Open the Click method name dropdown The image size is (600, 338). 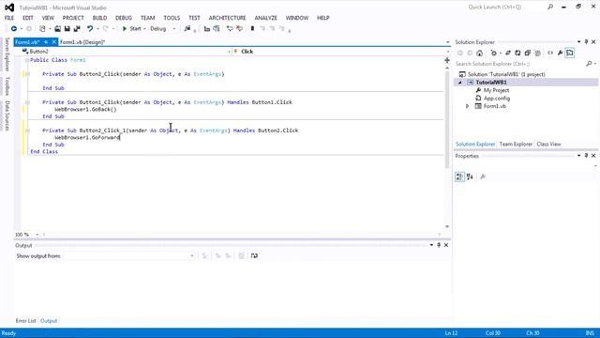click(448, 52)
